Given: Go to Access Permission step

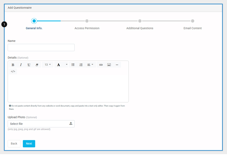Looking at the screenshot, I should (x=87, y=21).
